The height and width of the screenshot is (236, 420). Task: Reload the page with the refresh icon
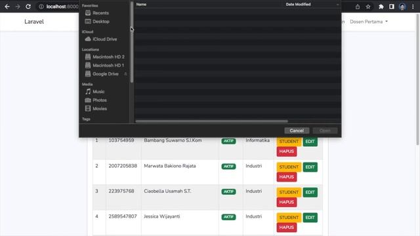click(28, 7)
